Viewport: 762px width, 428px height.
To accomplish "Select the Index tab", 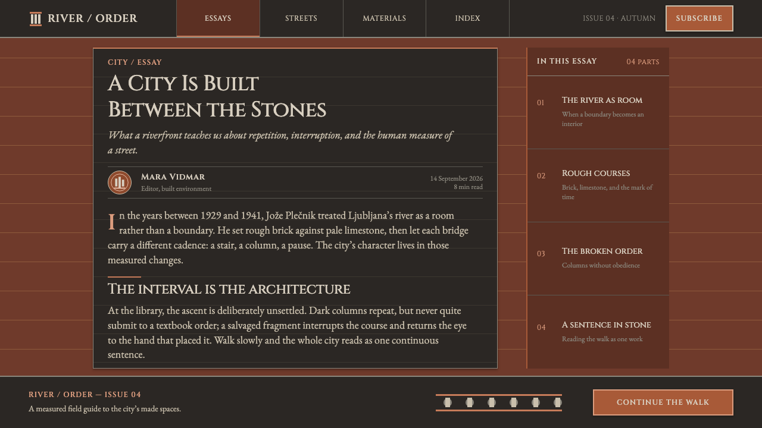I will (x=468, y=18).
